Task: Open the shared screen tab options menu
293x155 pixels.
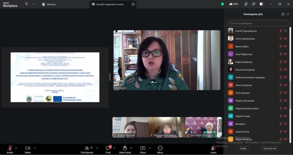Action: [x=133, y=4]
